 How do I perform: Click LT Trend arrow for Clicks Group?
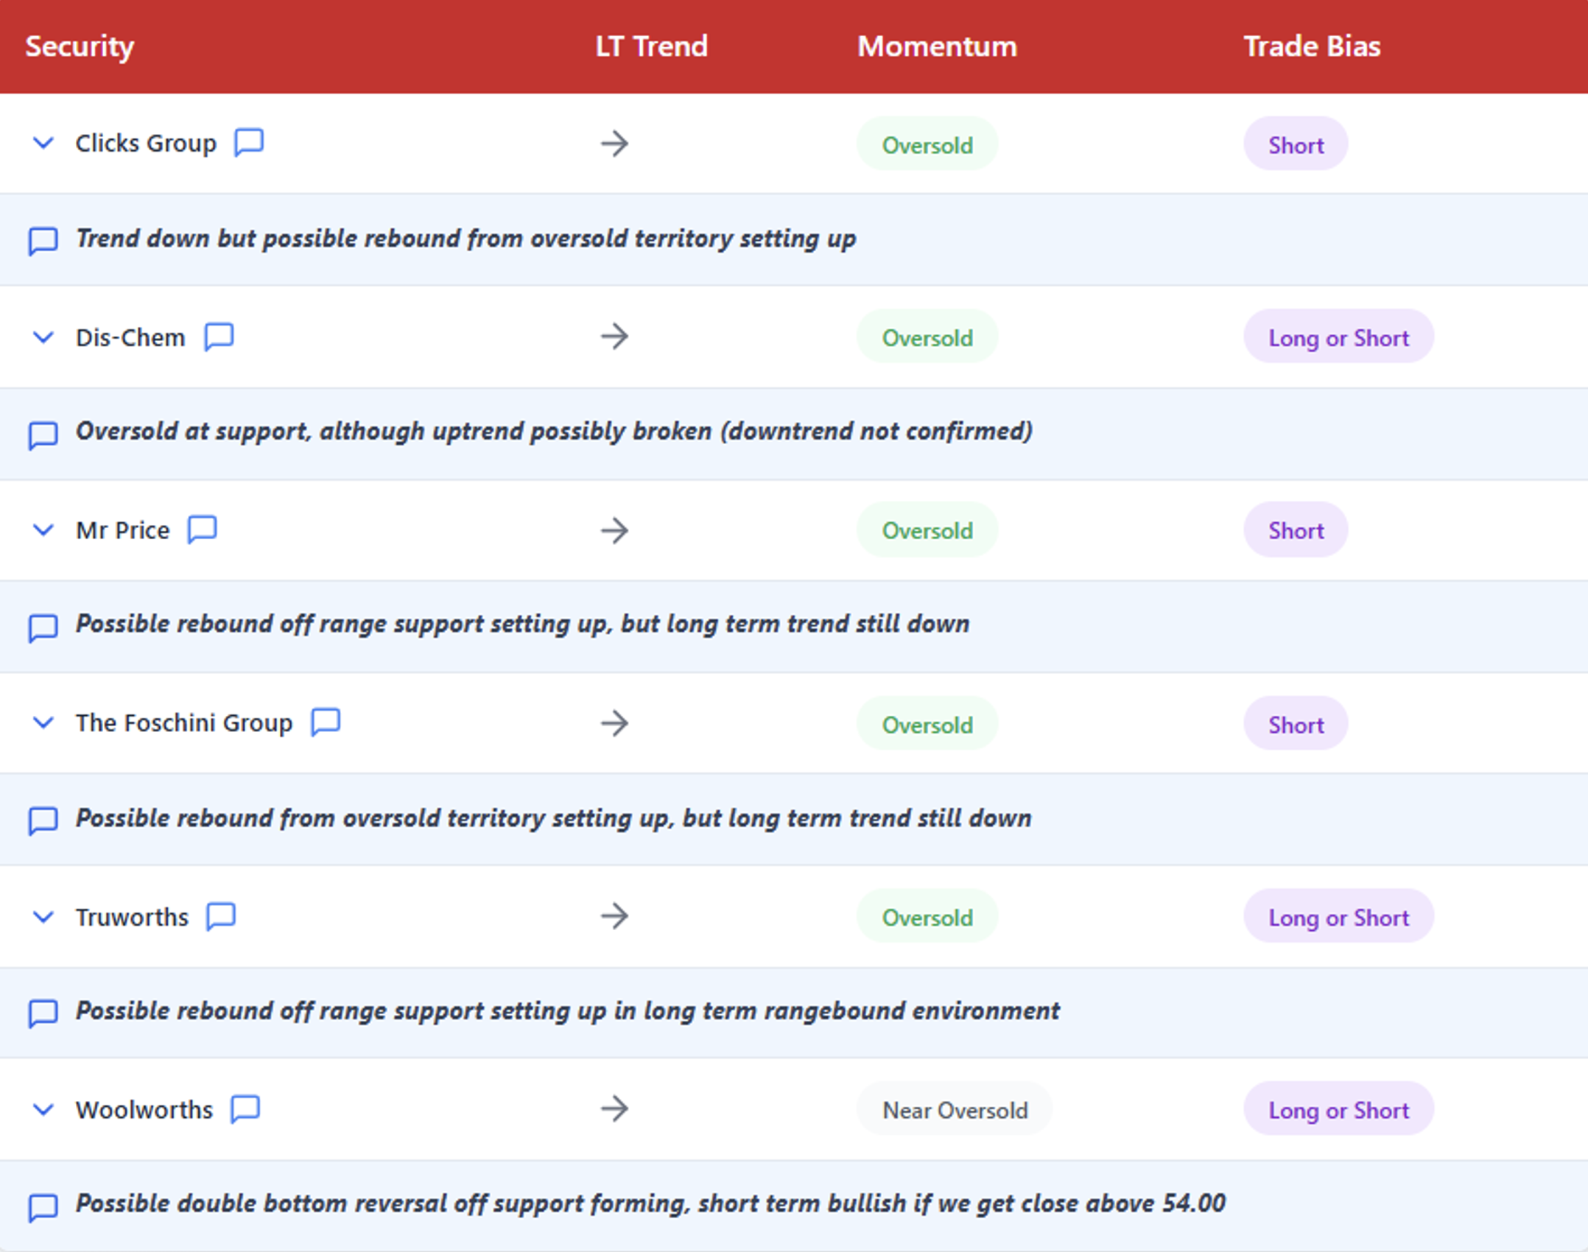click(x=614, y=144)
